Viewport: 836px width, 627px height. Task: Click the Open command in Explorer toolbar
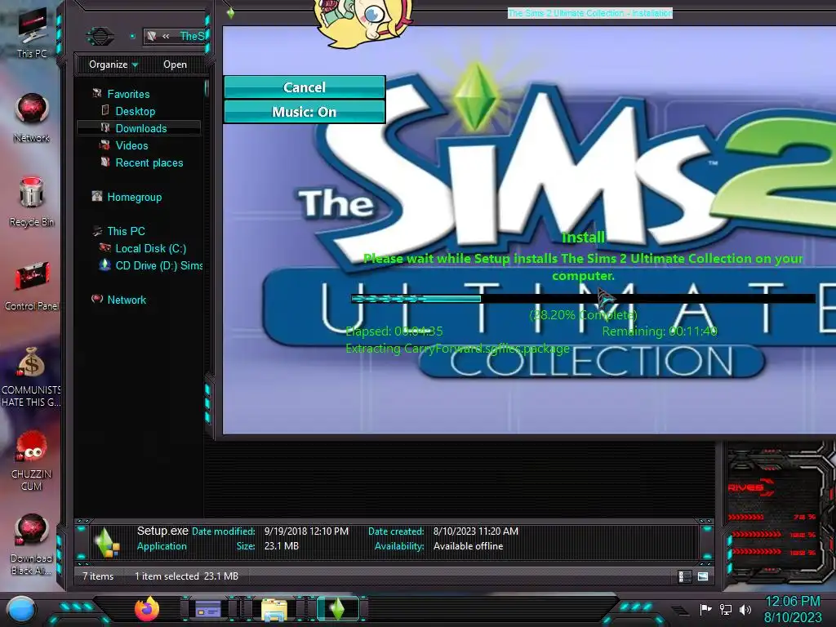[x=175, y=64]
